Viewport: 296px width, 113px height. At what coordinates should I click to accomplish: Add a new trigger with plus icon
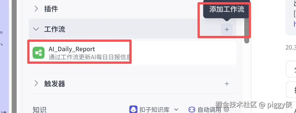tap(227, 84)
